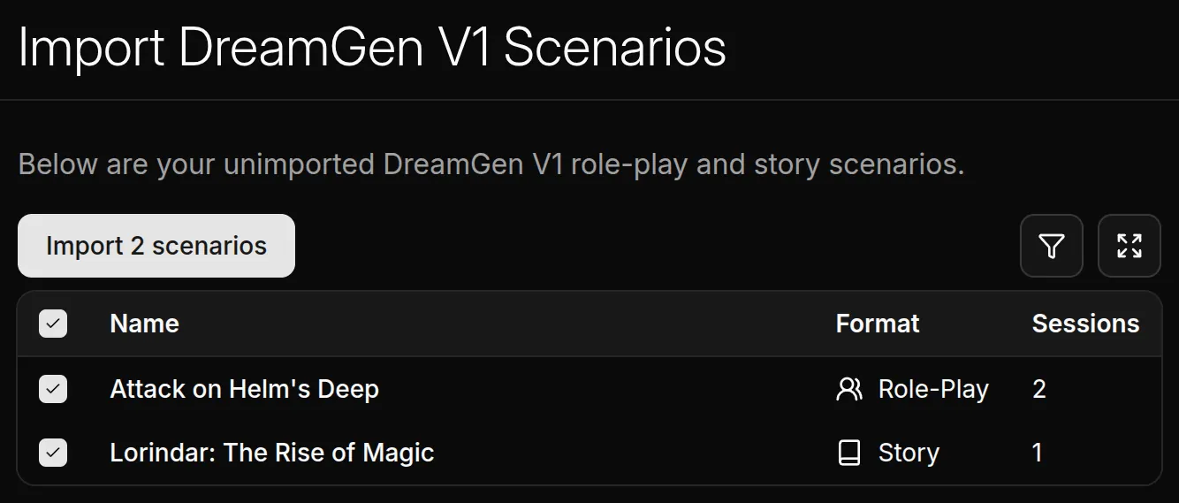Click the Role-Play format label
The image size is (1179, 503).
(933, 389)
